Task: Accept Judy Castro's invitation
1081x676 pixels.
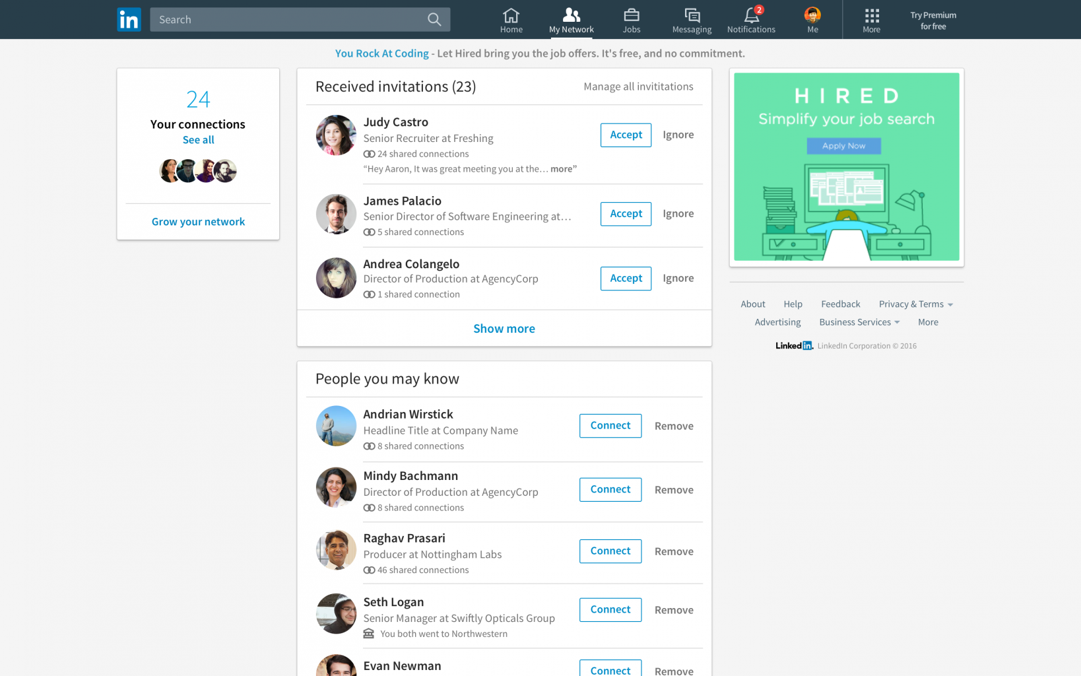Action: [626, 135]
